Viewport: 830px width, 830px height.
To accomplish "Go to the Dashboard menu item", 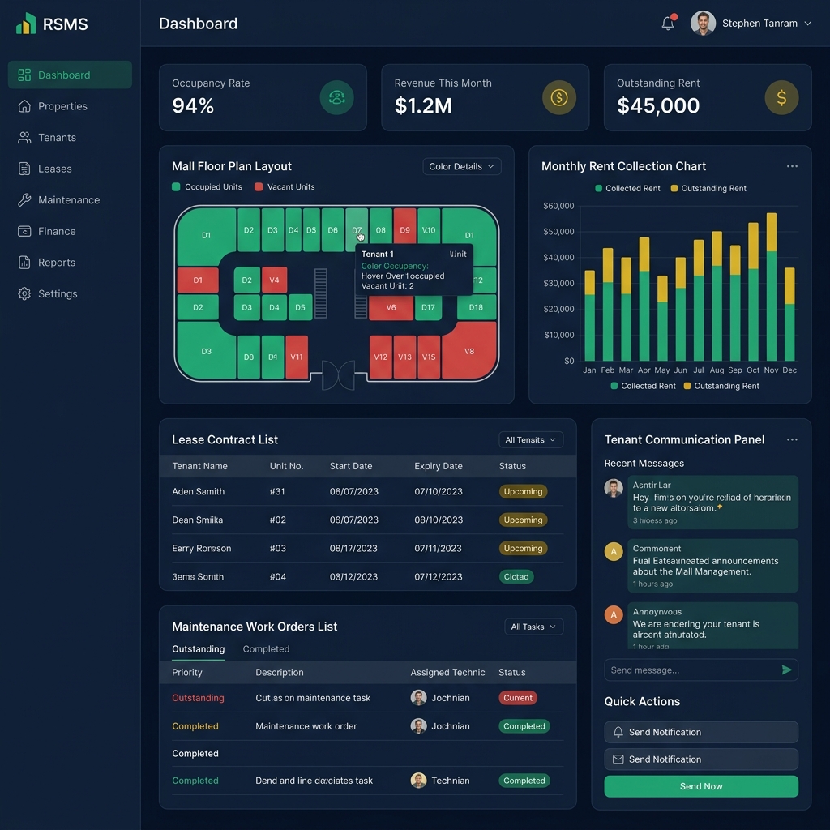I will (70, 75).
